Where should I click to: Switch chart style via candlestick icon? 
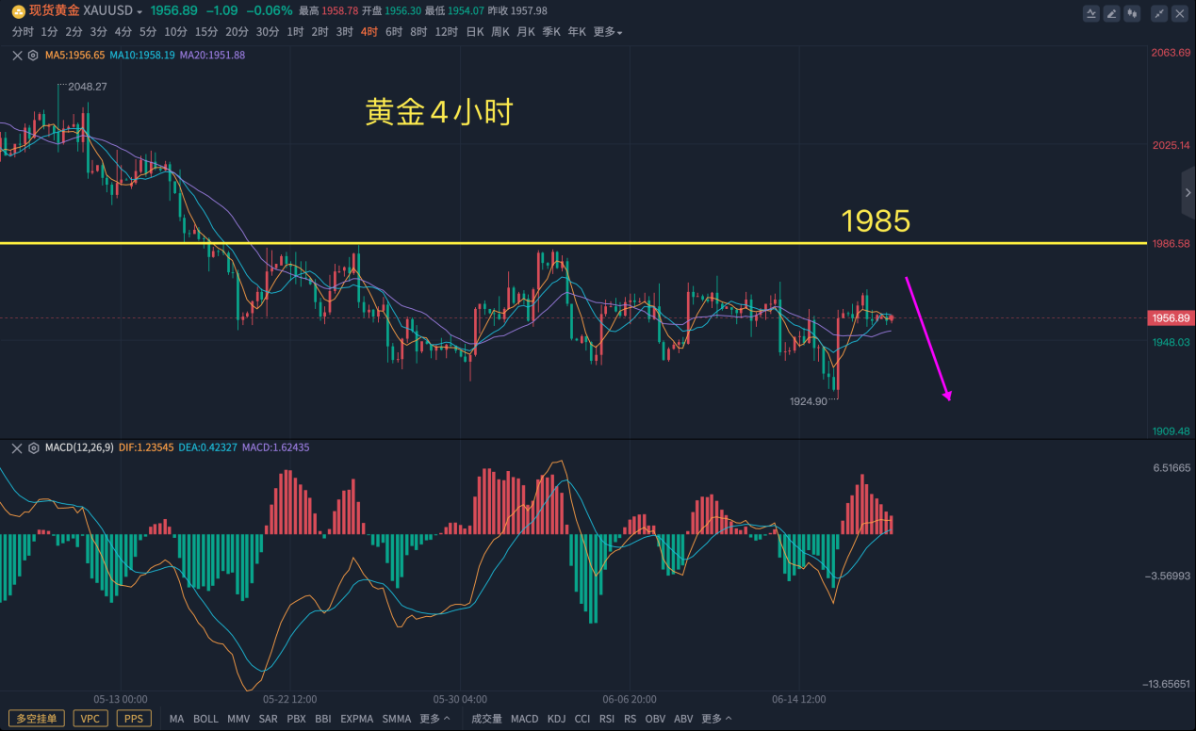[x=1132, y=13]
